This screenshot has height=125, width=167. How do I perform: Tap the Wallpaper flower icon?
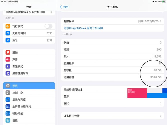[8, 120]
